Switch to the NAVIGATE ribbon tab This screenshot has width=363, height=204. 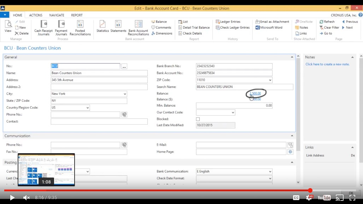point(57,15)
